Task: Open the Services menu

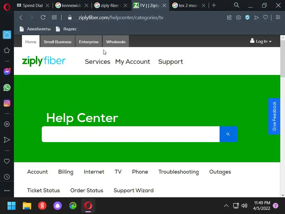Action: (x=97, y=62)
